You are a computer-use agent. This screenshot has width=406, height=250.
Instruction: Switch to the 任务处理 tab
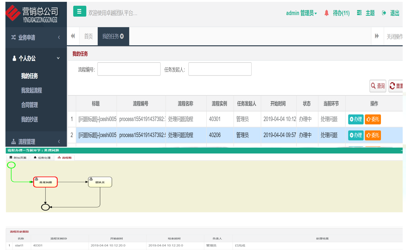[42, 158]
